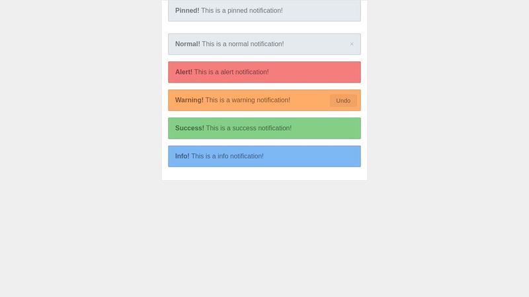
Task: Click empty right side of red alert banner
Action: (x=324, y=72)
